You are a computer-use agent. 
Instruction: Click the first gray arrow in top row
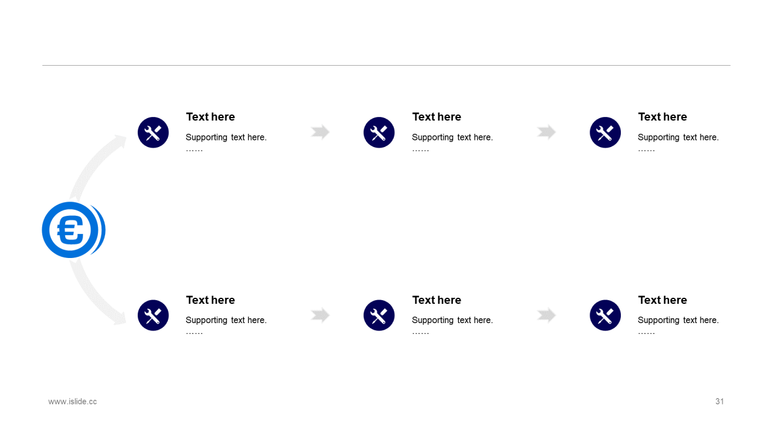(x=321, y=132)
